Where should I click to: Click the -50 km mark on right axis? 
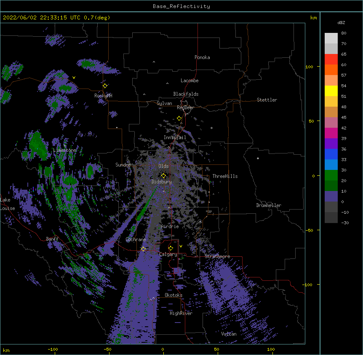(x=309, y=230)
